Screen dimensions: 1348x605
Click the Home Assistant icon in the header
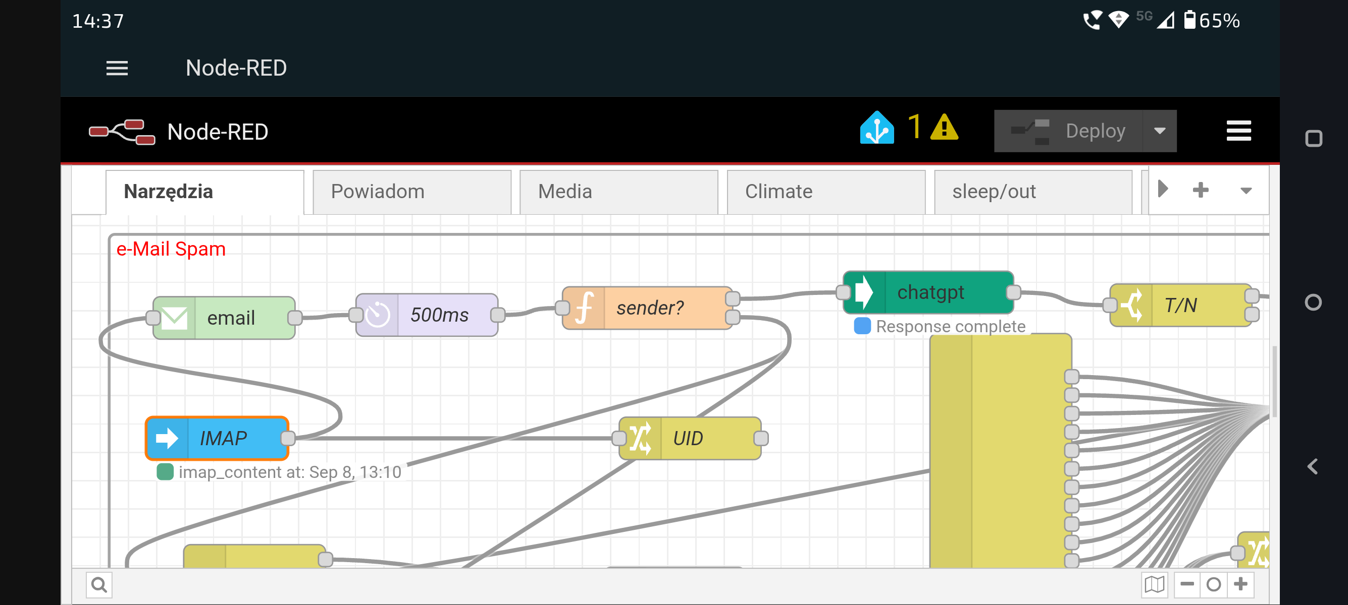click(x=876, y=128)
